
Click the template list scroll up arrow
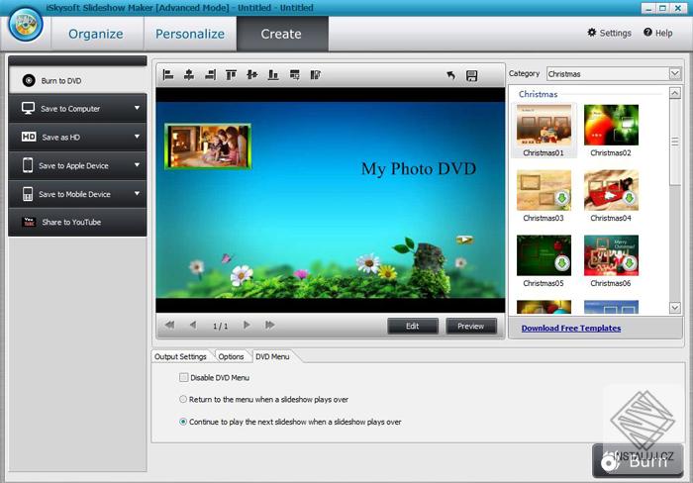(675, 93)
